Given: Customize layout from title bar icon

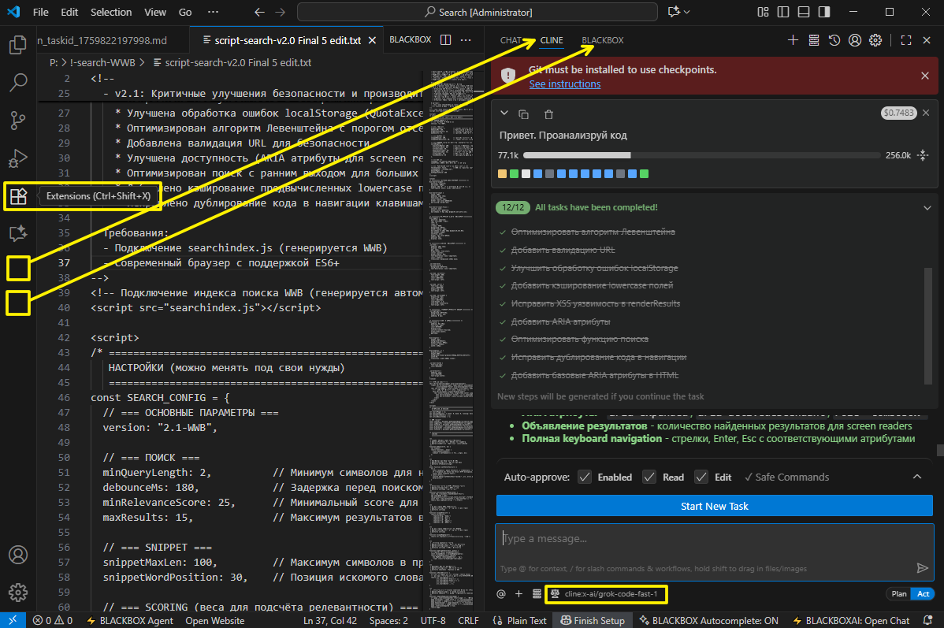Looking at the screenshot, I should (x=763, y=12).
